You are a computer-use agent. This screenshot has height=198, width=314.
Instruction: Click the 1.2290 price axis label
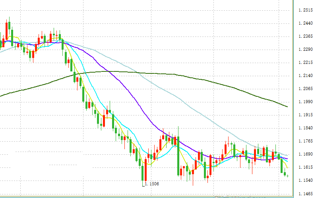point(305,50)
